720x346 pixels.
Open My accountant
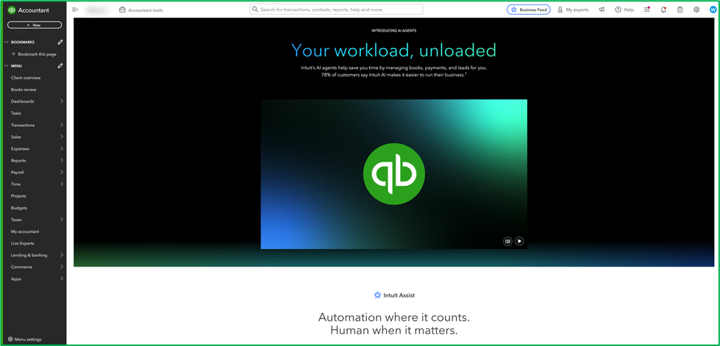(25, 231)
